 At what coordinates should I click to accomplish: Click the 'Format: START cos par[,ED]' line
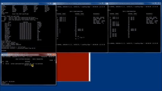[x=10, y=16]
